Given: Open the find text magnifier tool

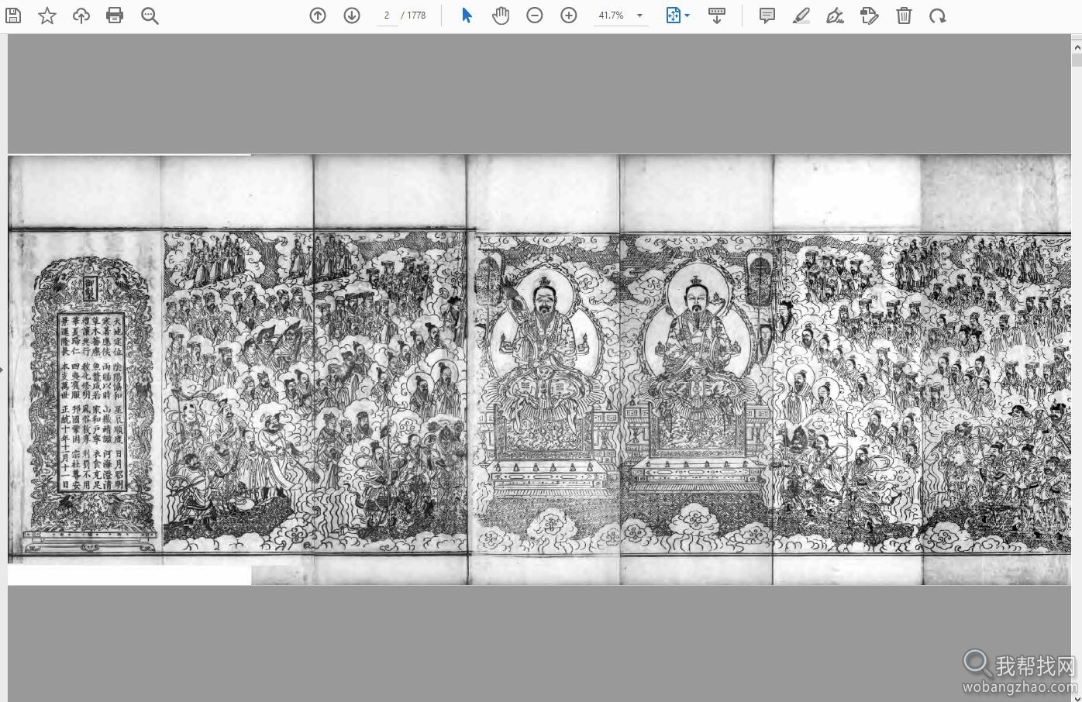Looking at the screenshot, I should (x=150, y=15).
